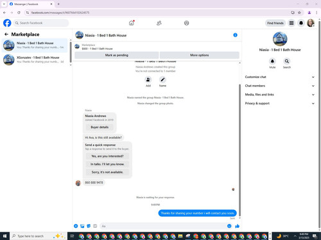Click the Mark as pending button
The image size is (321, 240).
click(117, 55)
